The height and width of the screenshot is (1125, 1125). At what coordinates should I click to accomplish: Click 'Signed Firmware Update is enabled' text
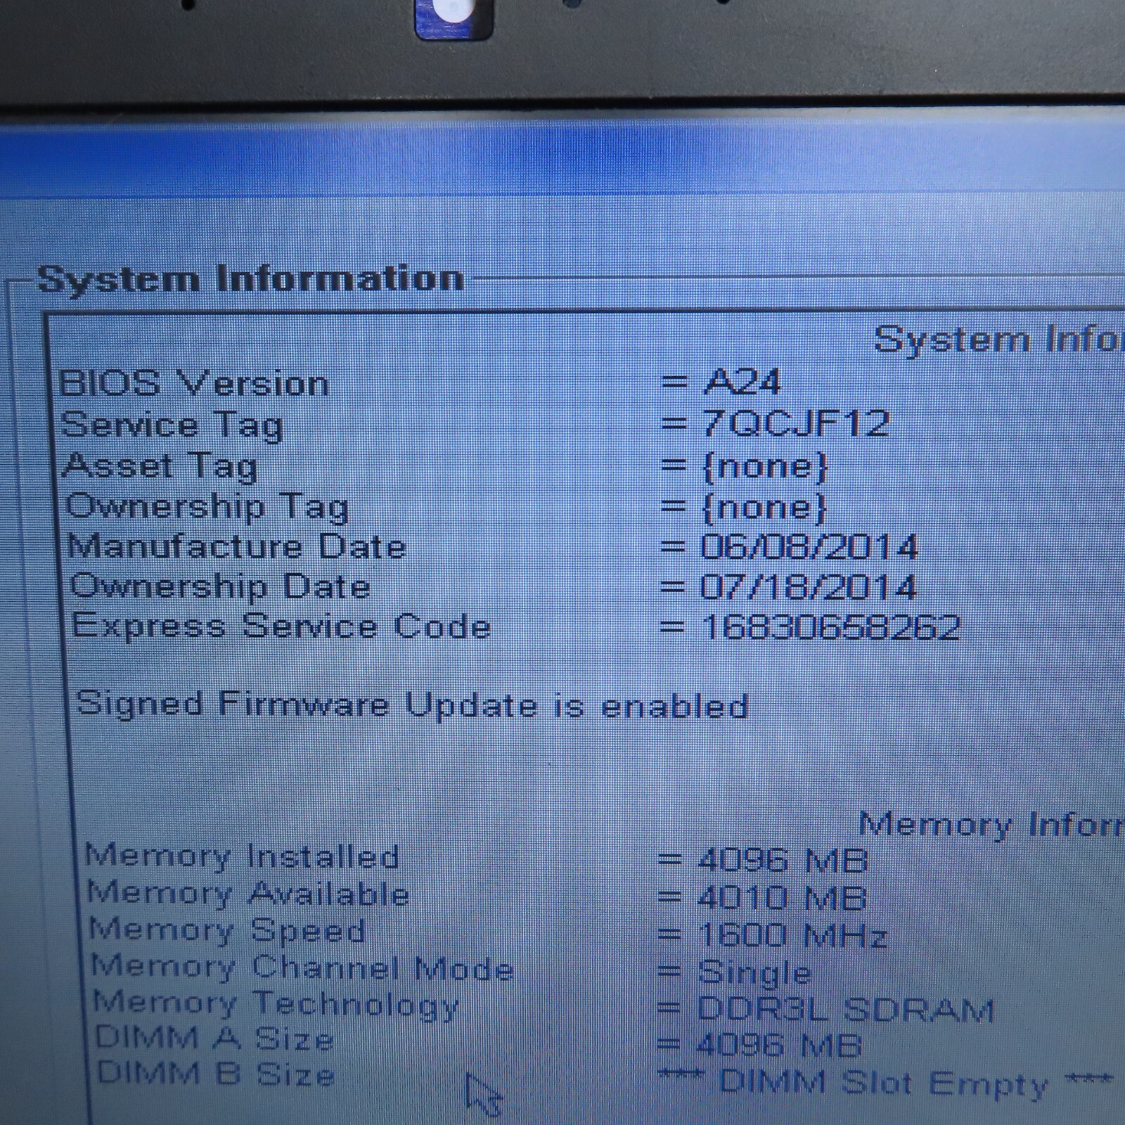pos(411,705)
